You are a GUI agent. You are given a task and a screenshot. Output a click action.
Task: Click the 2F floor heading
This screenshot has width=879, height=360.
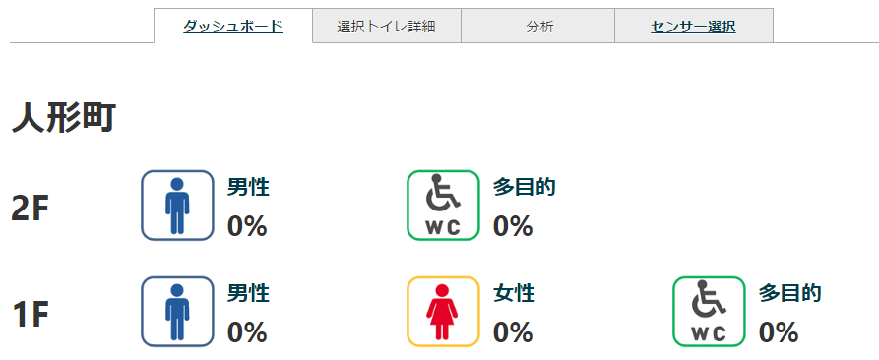[31, 210]
